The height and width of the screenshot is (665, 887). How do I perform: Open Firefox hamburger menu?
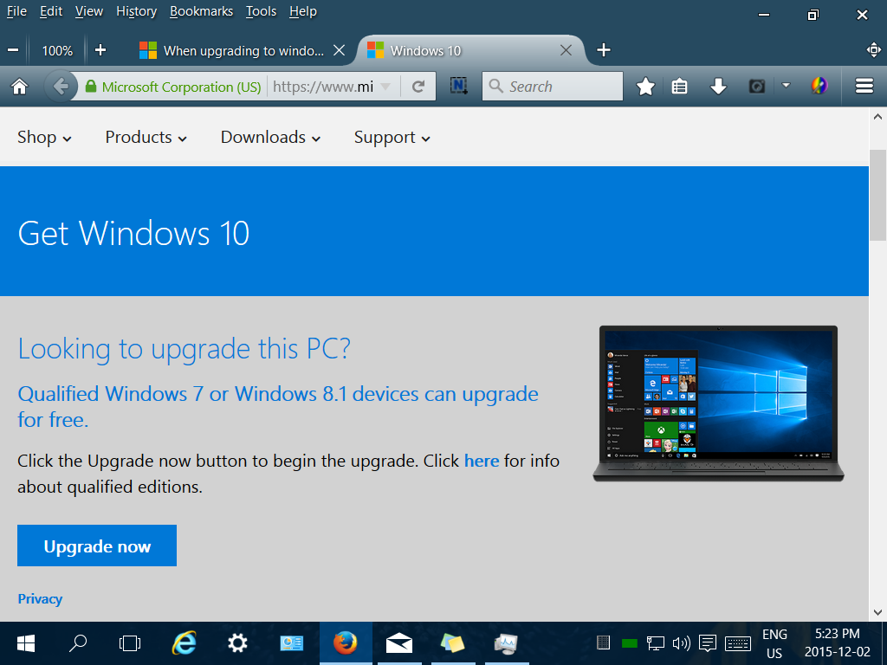tap(864, 86)
